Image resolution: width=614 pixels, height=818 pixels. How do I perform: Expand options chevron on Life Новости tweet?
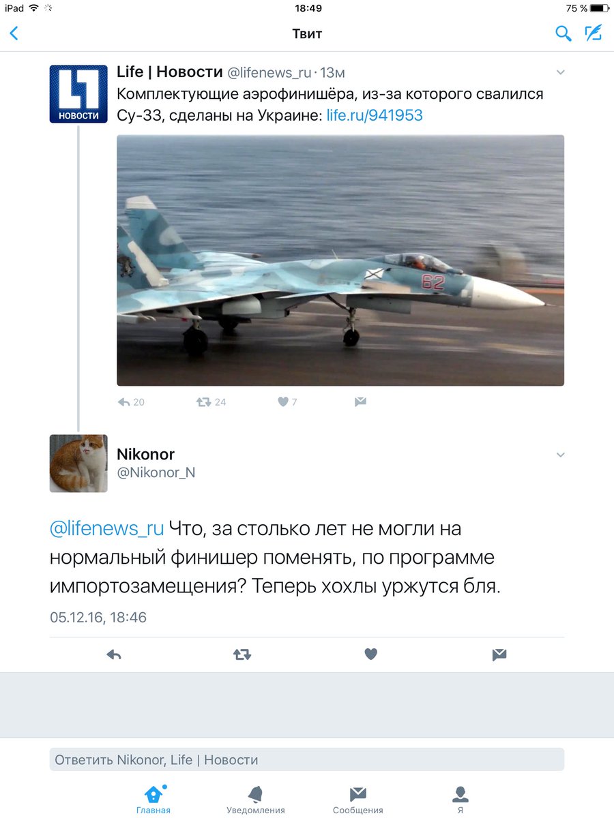560,72
